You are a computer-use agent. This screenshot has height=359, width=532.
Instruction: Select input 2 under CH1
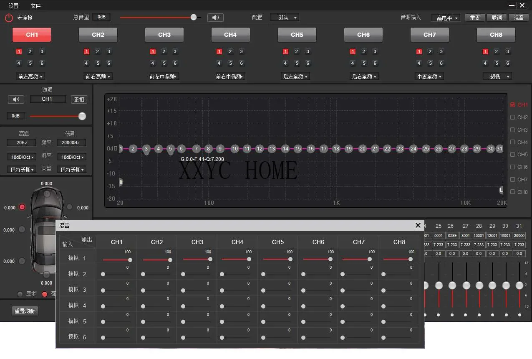click(x=30, y=52)
